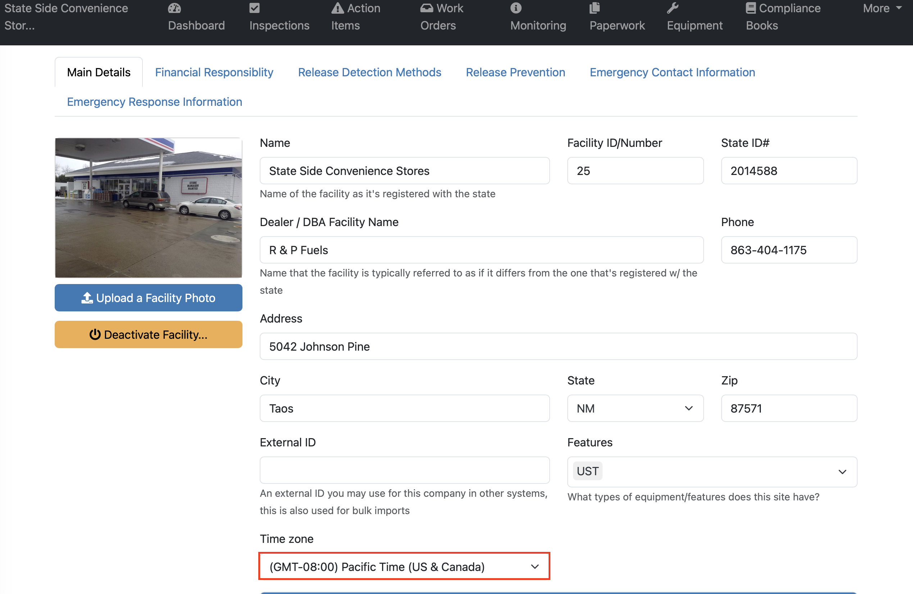Open the Time zone dropdown
Viewport: 913px width, 594px height.
click(404, 566)
